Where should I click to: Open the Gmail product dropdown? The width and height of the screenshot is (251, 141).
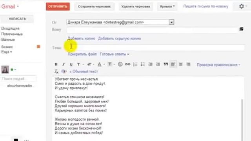pyautogui.click(x=10, y=7)
